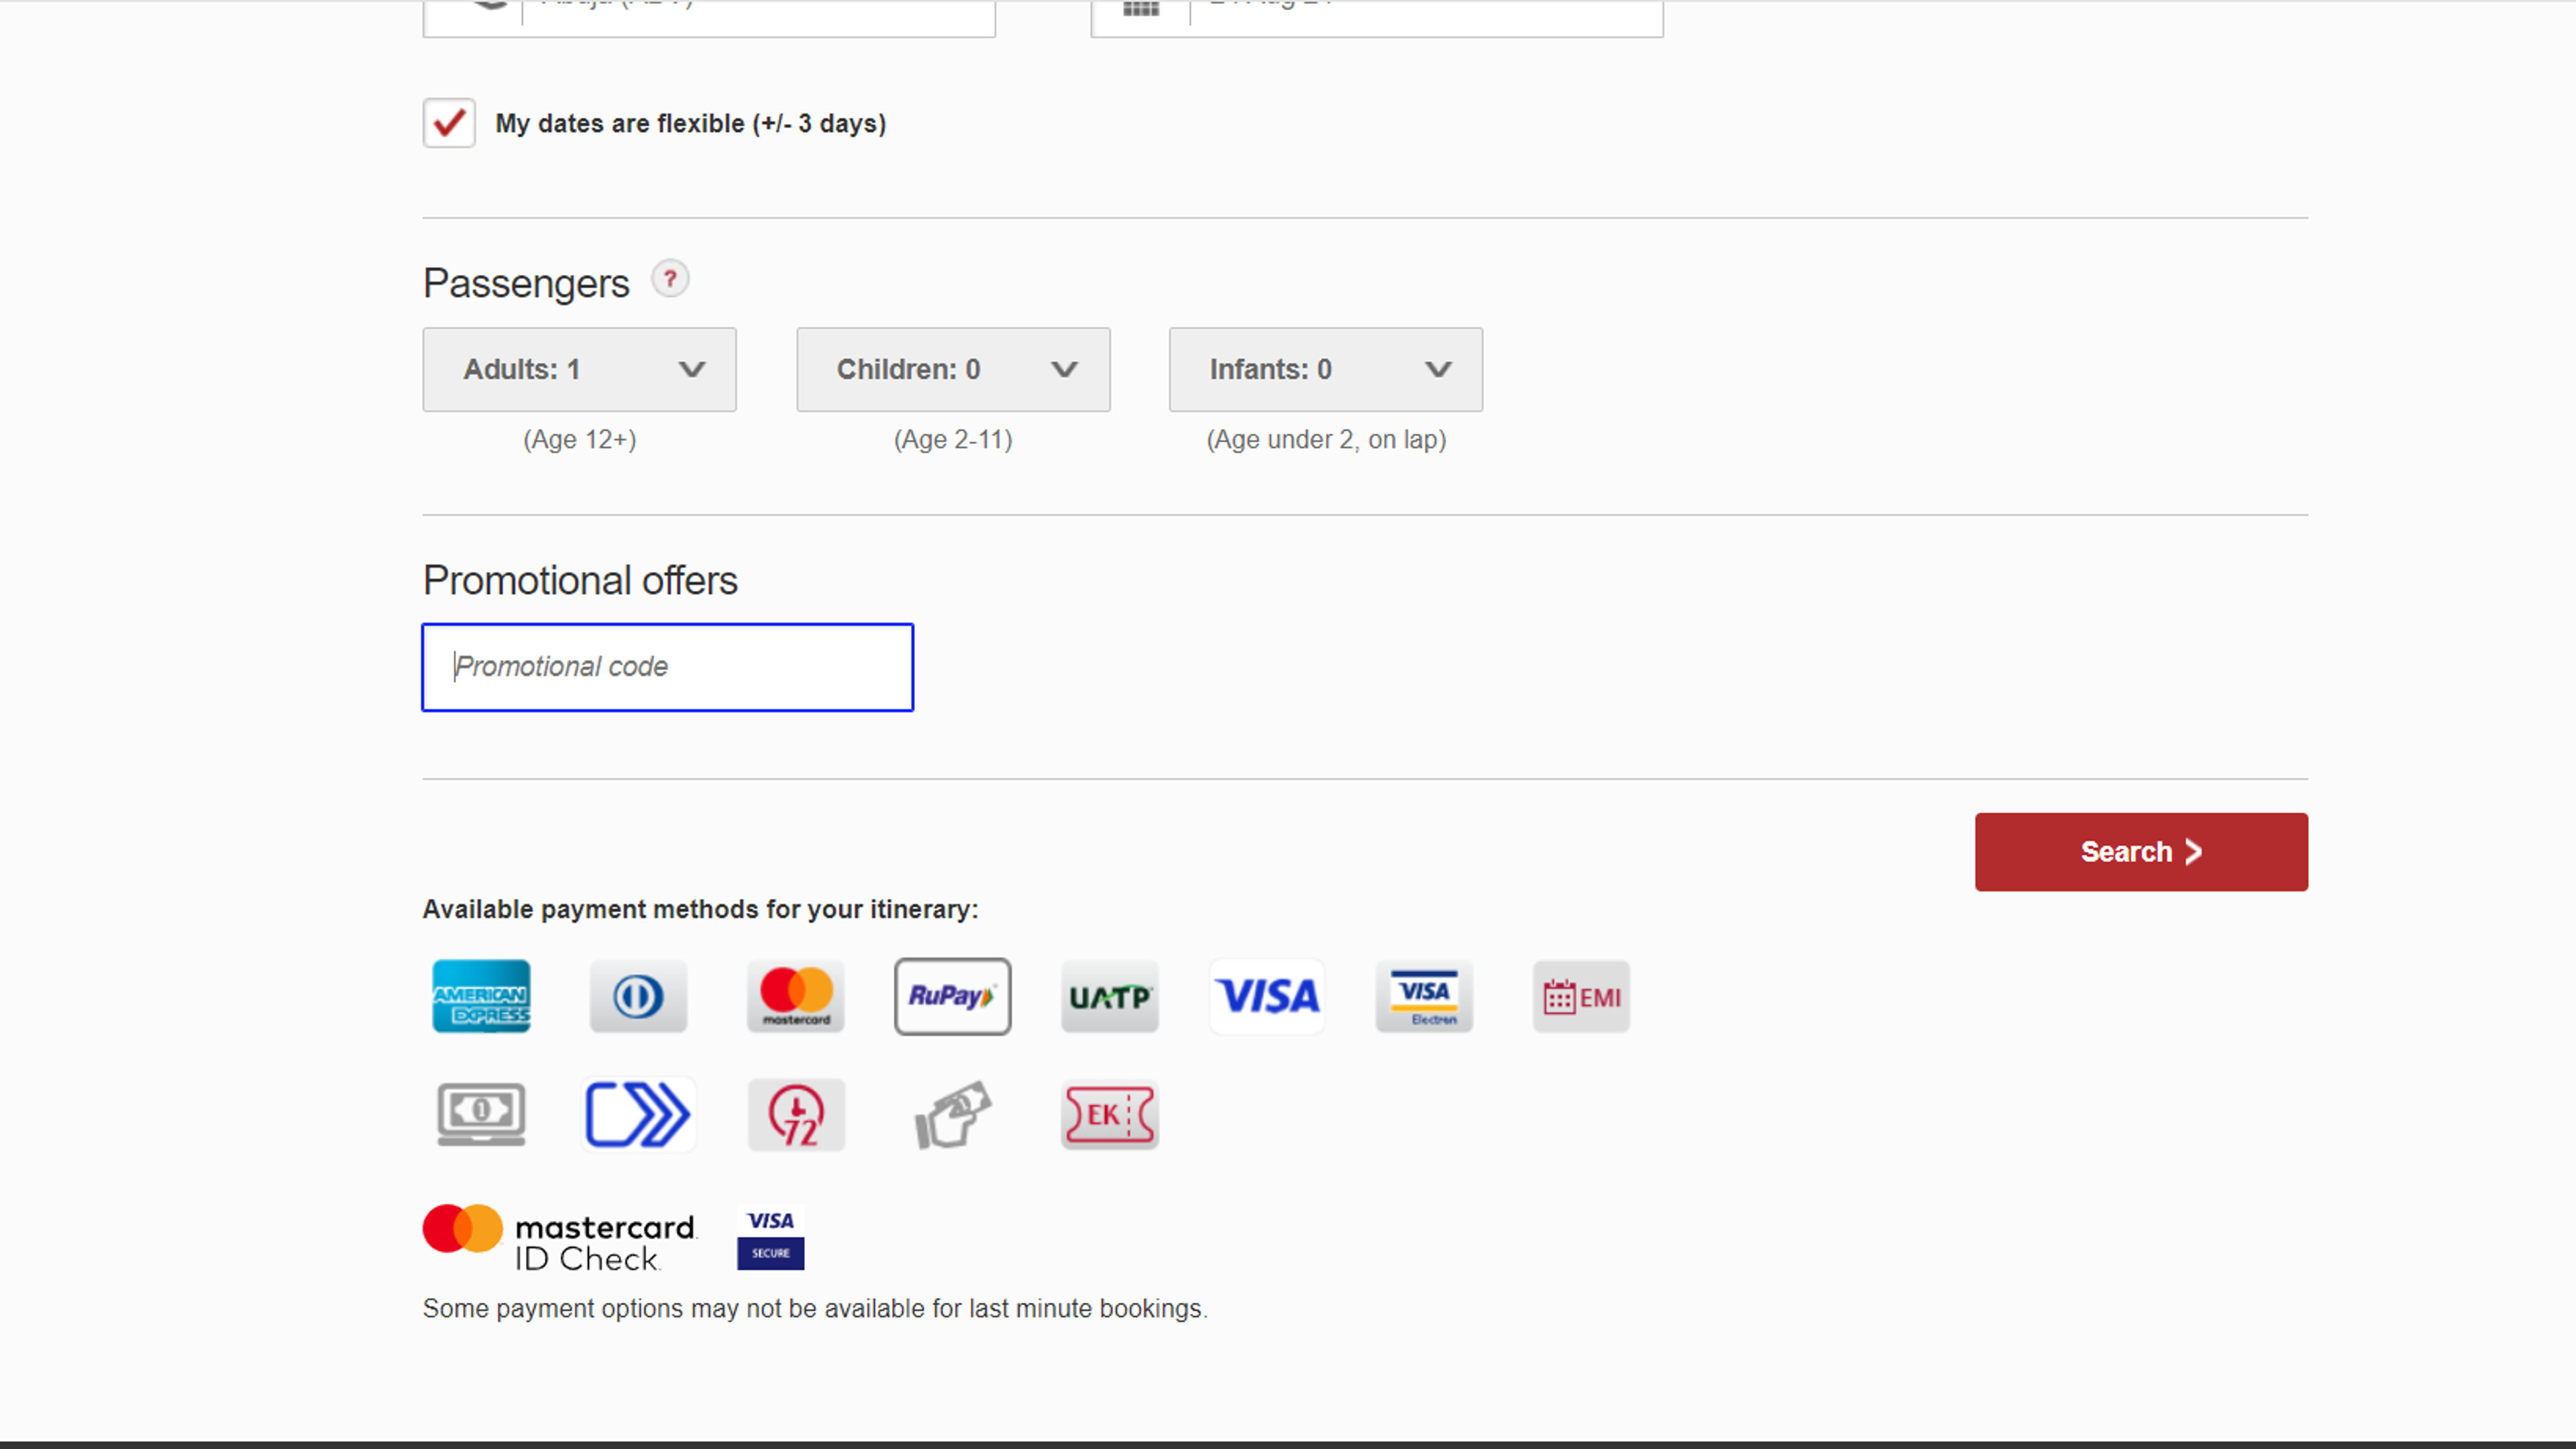Screen dimensions: 2576x1449
Task: Select the Diners Club payment icon
Action: (x=638, y=996)
